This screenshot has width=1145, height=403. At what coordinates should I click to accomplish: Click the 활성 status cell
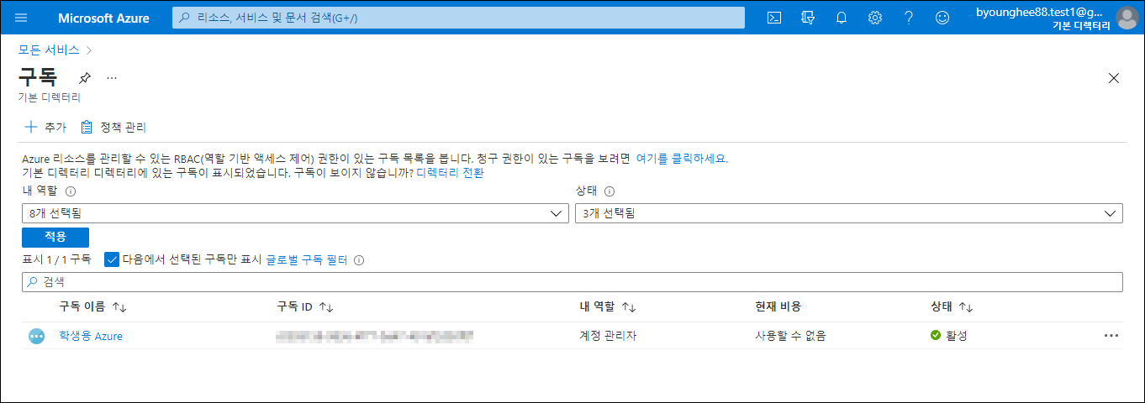click(x=948, y=336)
